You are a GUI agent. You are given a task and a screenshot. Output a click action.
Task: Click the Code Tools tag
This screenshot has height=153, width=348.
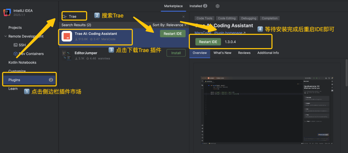(x=204, y=18)
